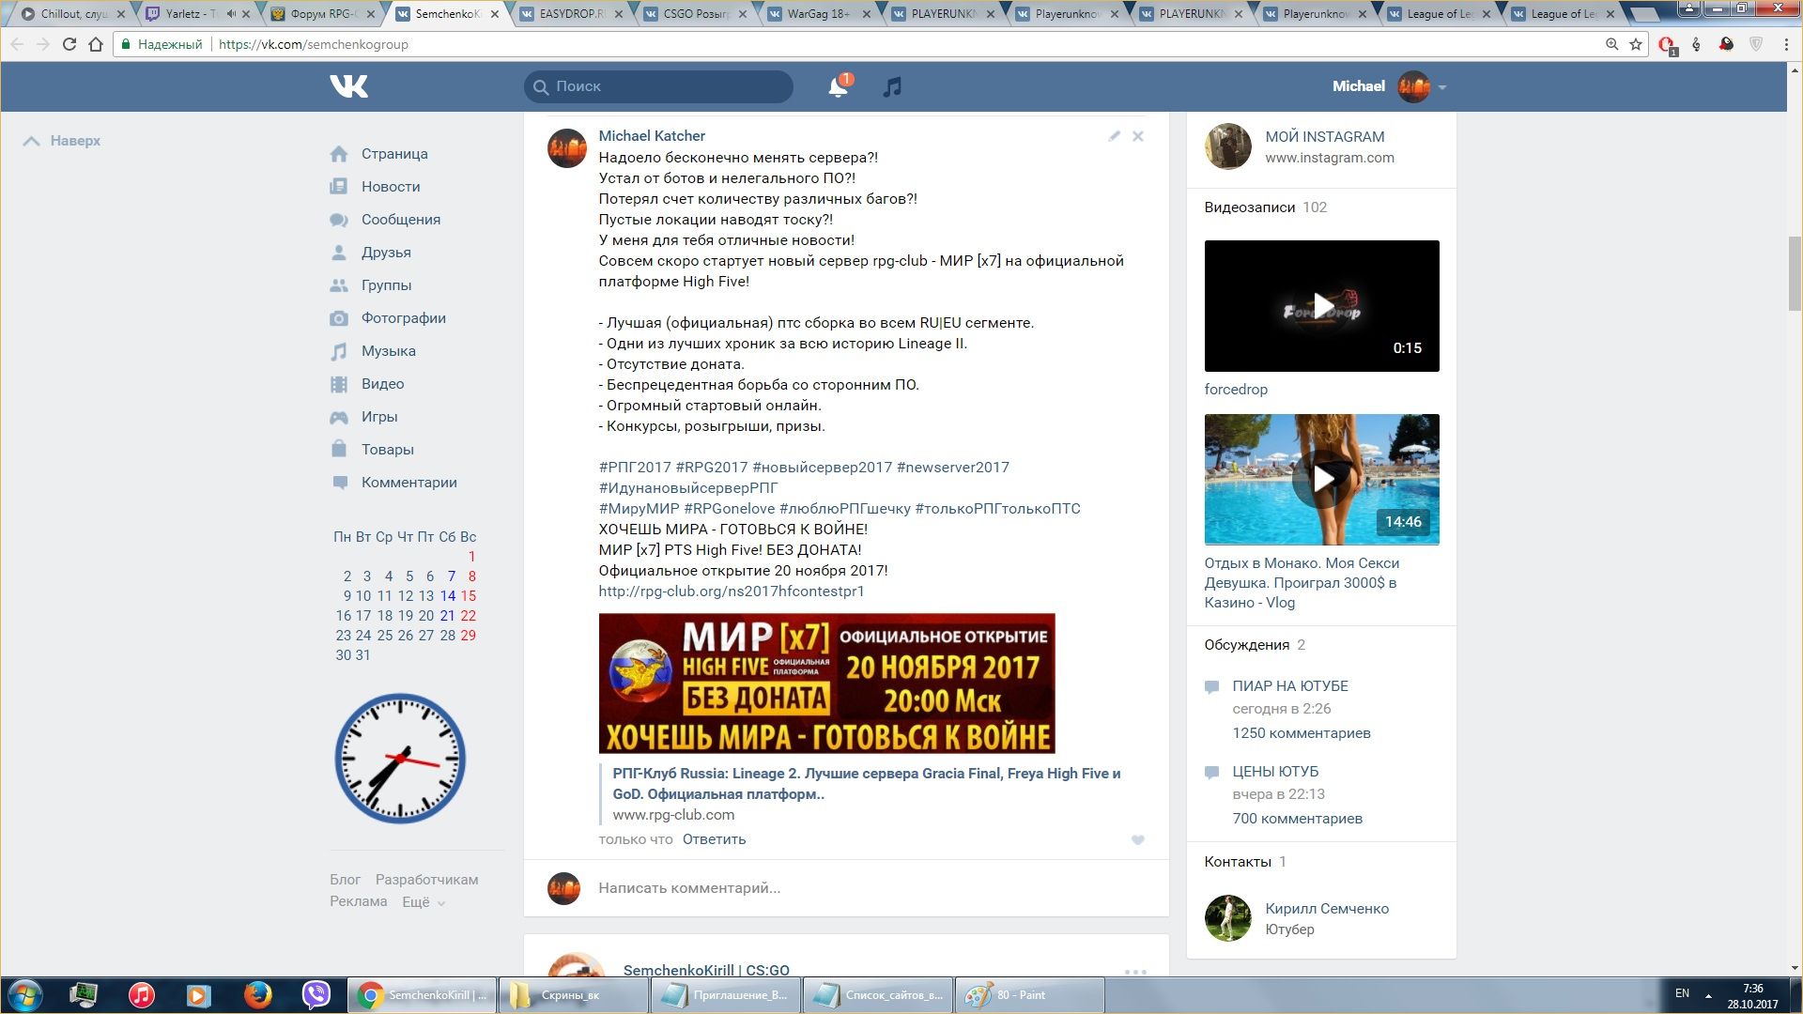Screen dimensions: 1803x1014
Task: Play the forcedrop video thumbnail
Action: [x=1321, y=306]
